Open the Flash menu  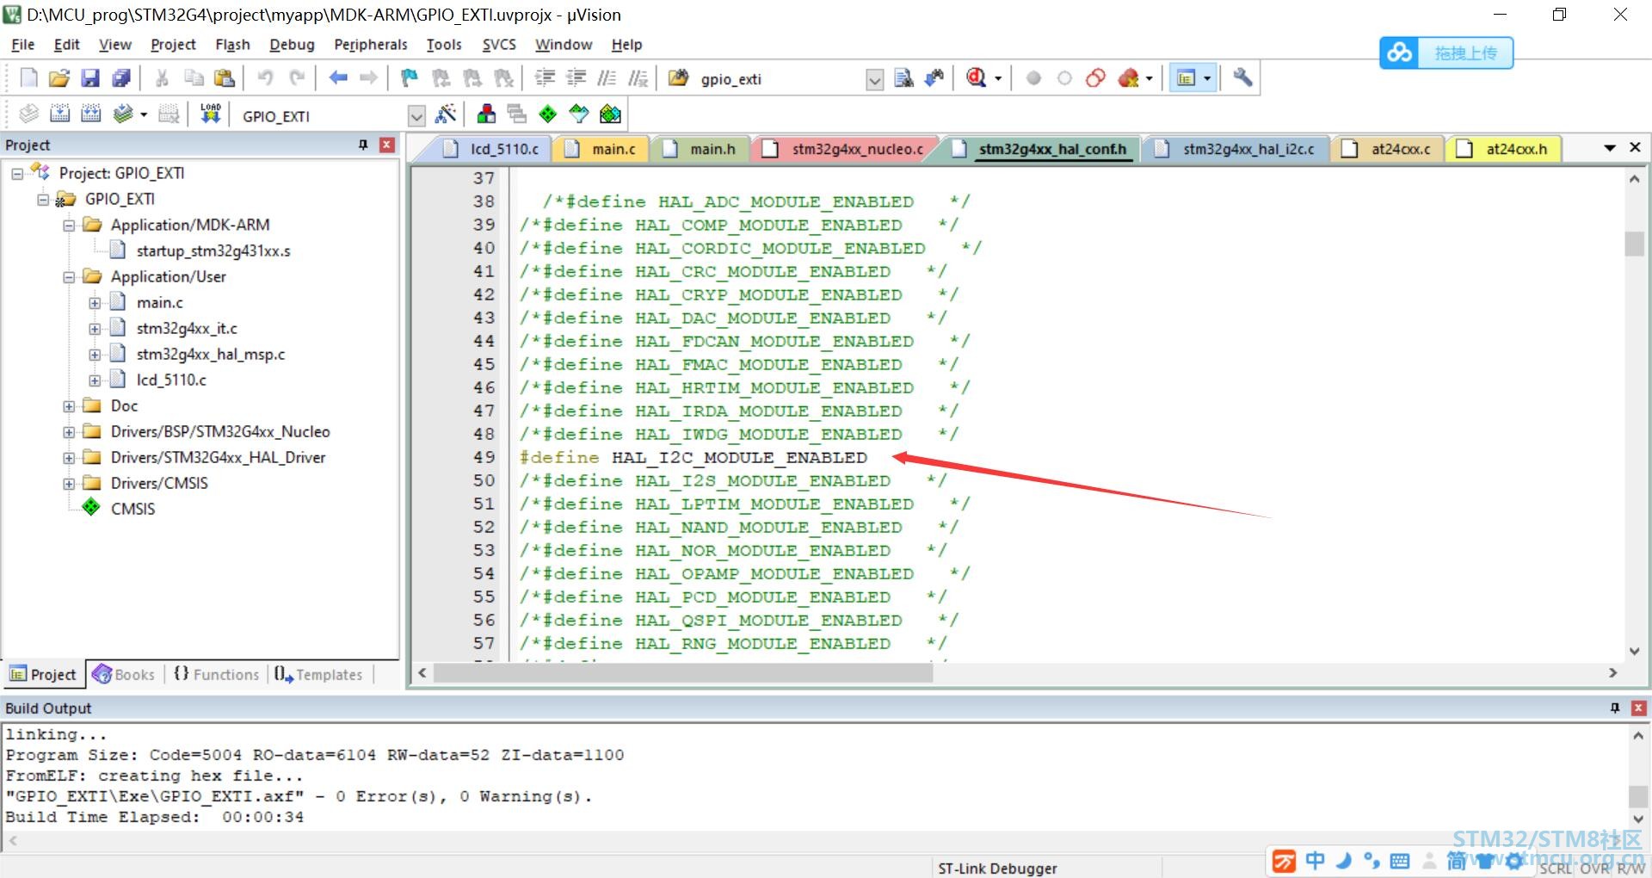click(x=232, y=45)
